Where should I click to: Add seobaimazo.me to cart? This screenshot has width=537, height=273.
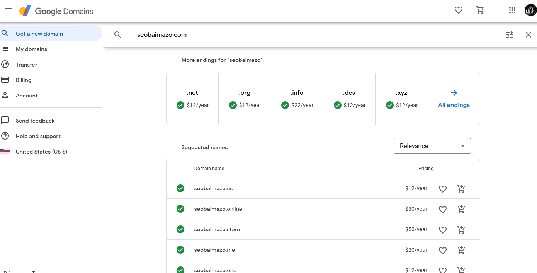point(461,250)
